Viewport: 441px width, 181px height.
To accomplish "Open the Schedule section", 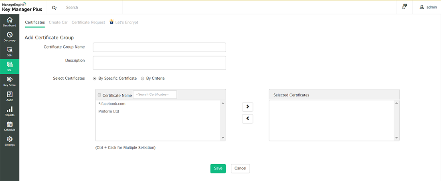I will tap(10, 126).
